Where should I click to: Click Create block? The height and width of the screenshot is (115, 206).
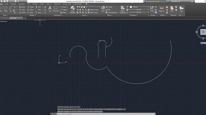[x=109, y=7]
